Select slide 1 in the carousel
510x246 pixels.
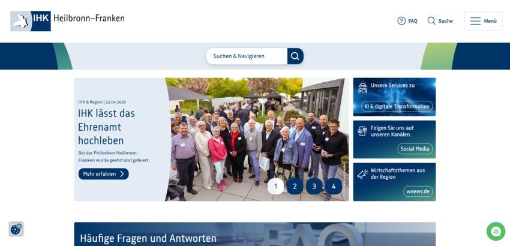275,187
